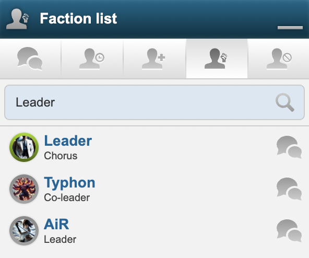Open the chat conversations tab
This screenshot has width=309, height=258.
30,58
